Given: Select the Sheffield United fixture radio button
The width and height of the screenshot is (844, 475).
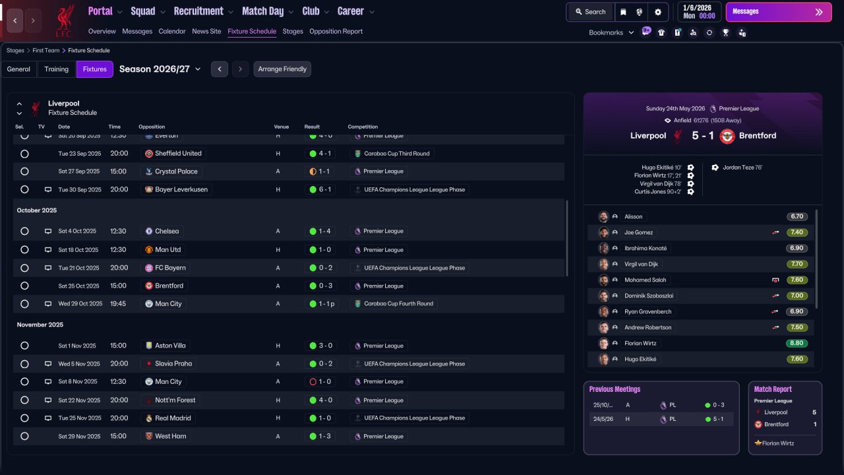Looking at the screenshot, I should point(24,154).
